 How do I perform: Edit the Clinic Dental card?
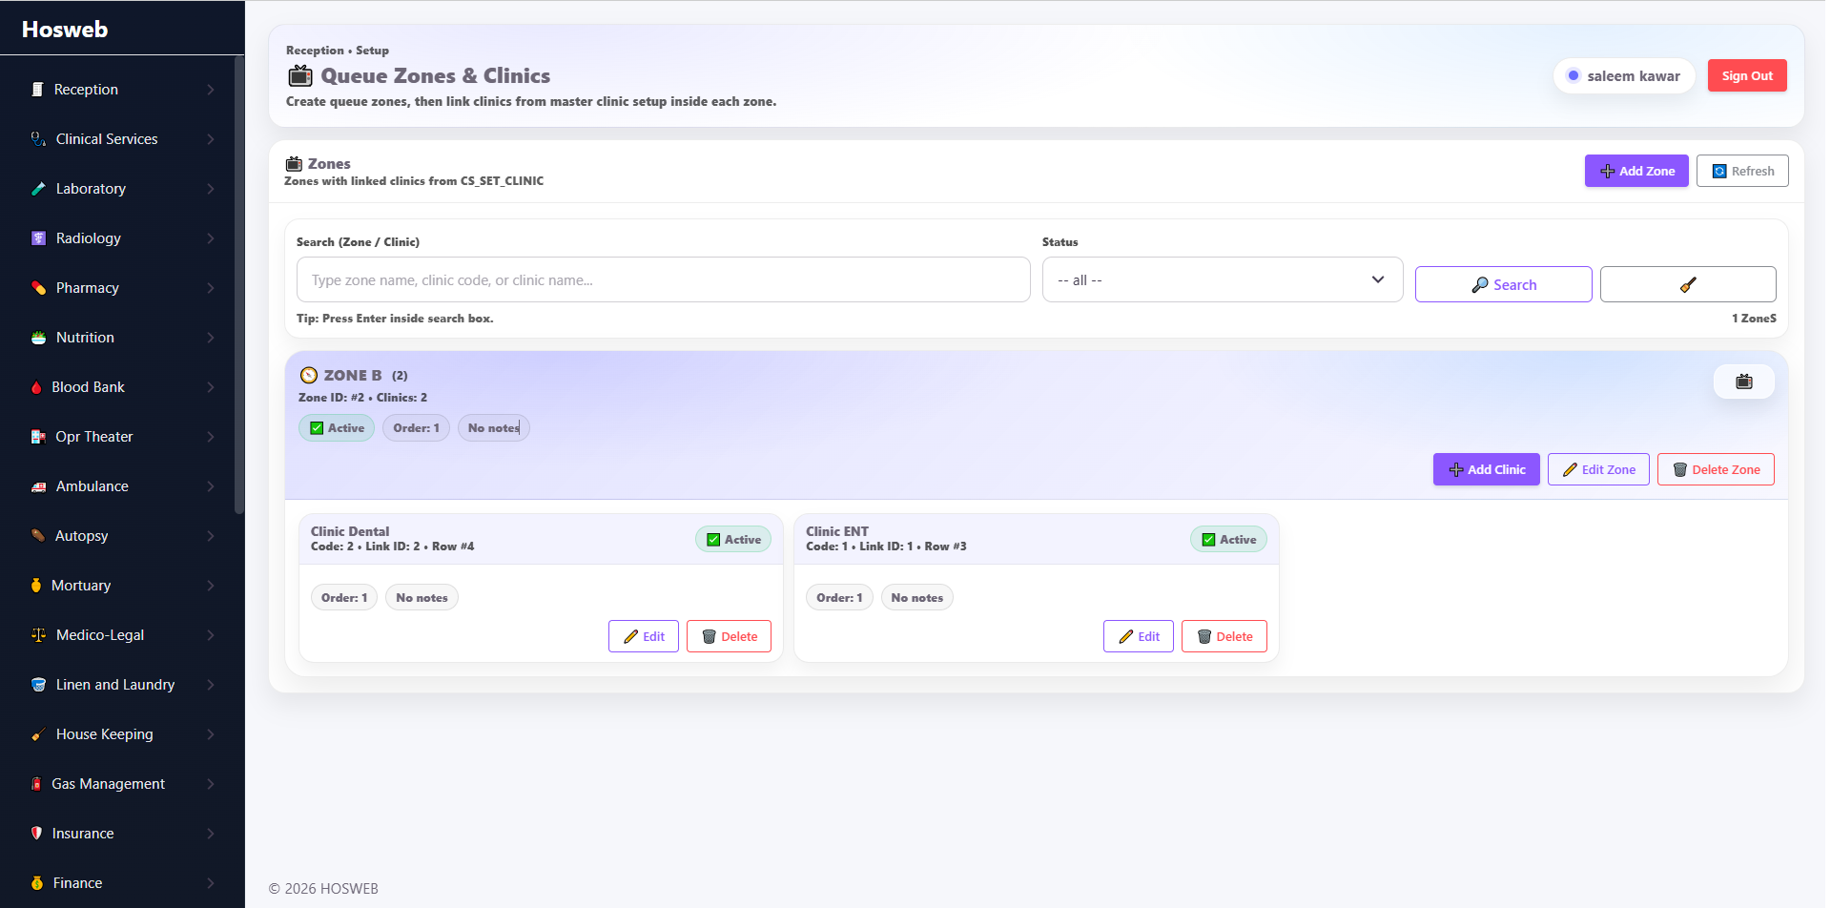(644, 636)
